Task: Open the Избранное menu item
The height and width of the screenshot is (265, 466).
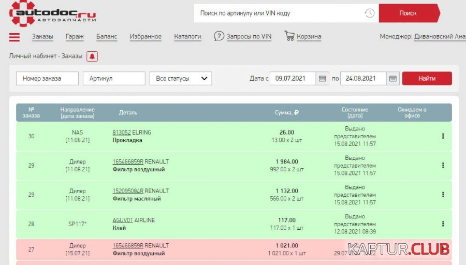Action: (145, 37)
